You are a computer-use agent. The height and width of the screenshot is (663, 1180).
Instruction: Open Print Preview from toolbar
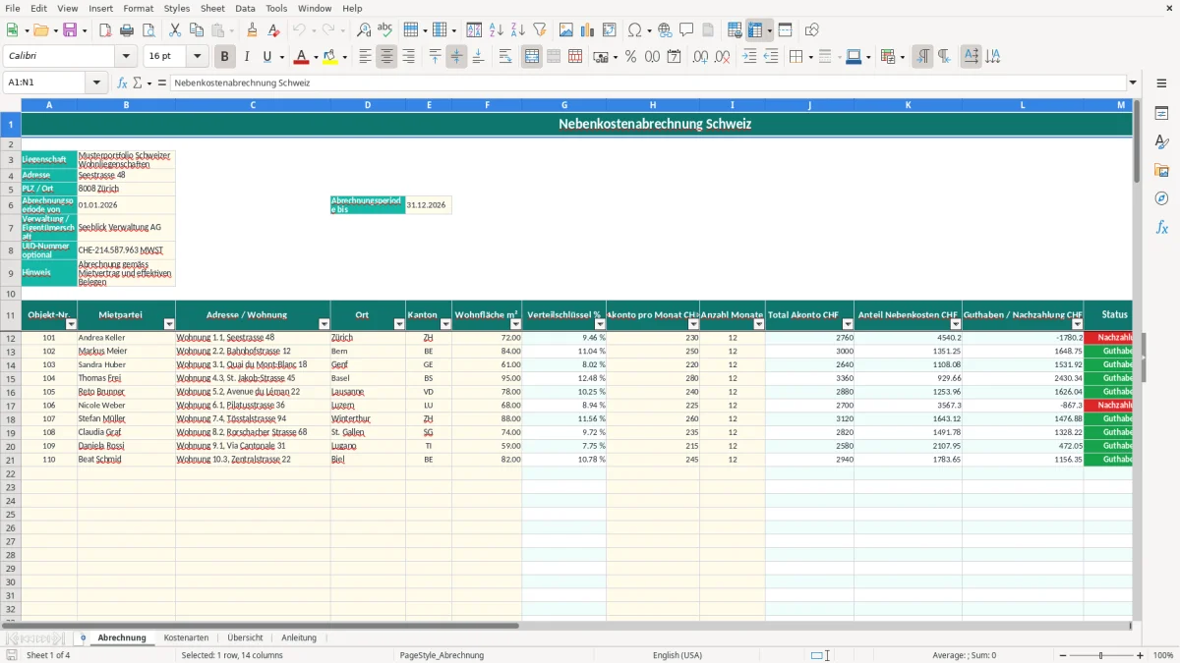[147, 30]
